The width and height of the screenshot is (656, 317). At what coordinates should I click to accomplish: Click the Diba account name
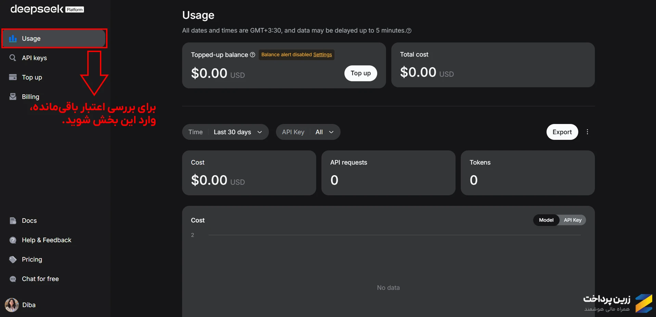click(x=29, y=305)
